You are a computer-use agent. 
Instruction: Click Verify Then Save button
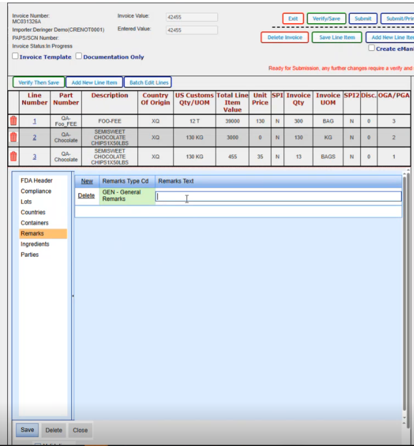click(39, 83)
